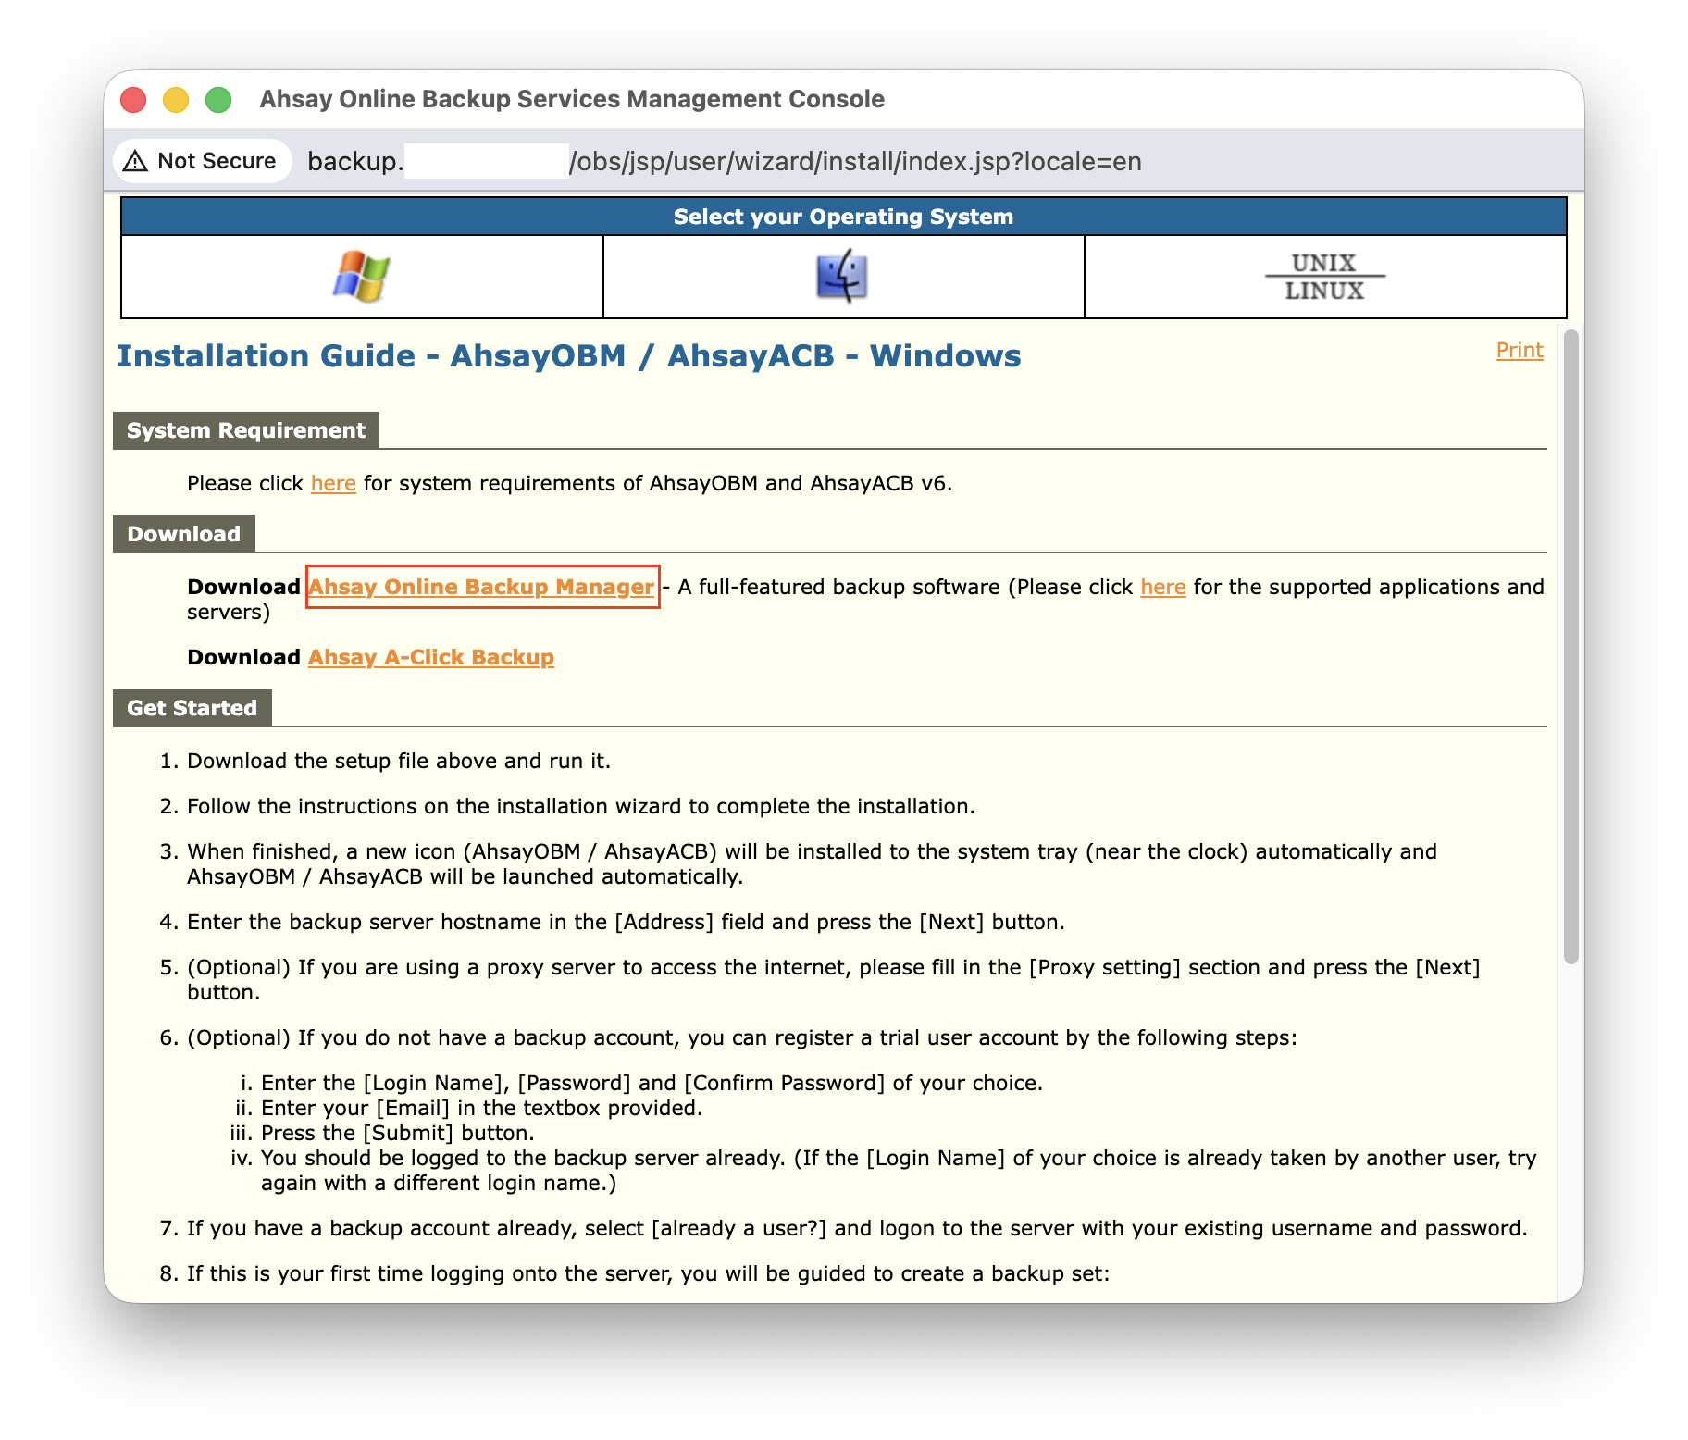Choose the Mac Finder face icon
Image resolution: width=1688 pixels, height=1440 pixels.
pos(842,277)
